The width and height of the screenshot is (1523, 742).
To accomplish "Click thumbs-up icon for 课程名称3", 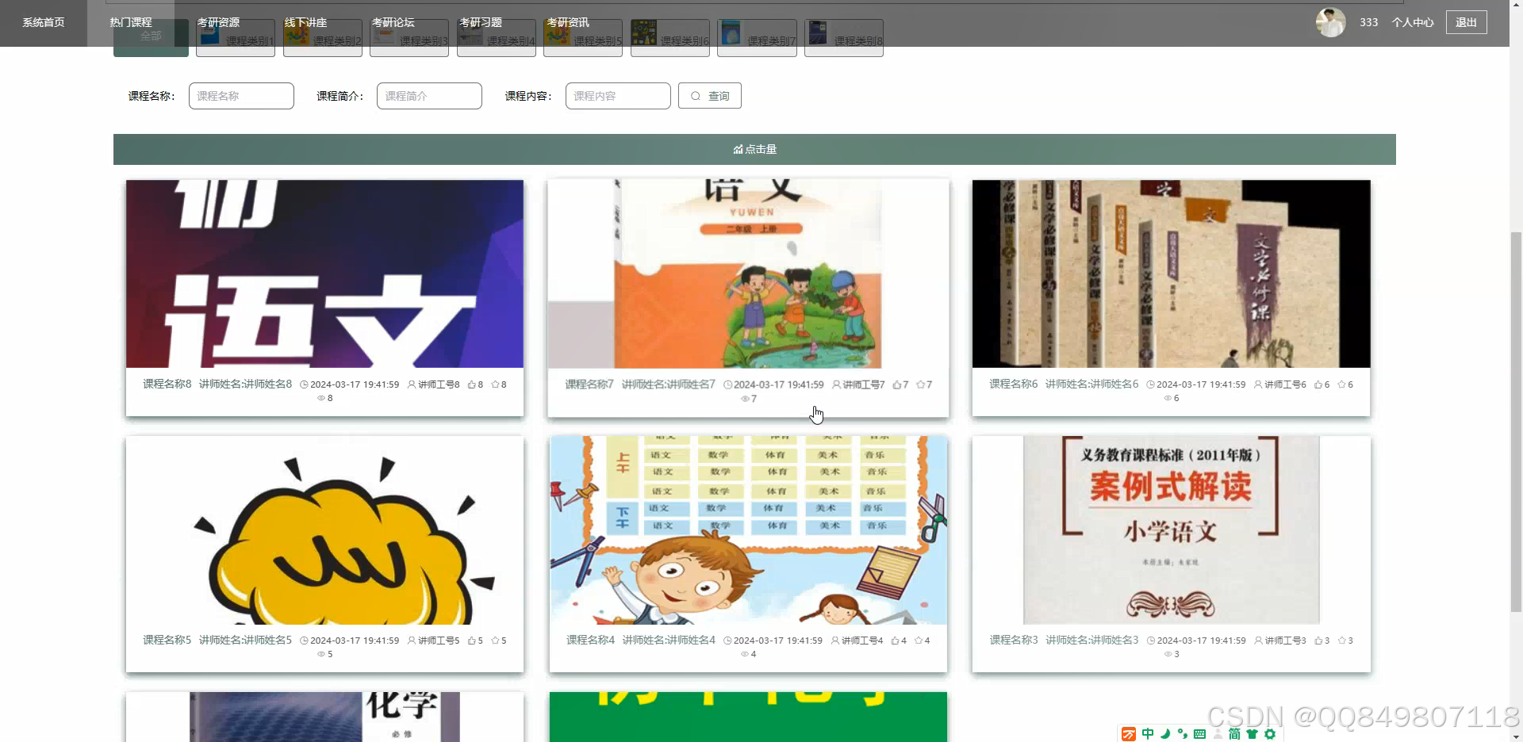I will (1318, 641).
